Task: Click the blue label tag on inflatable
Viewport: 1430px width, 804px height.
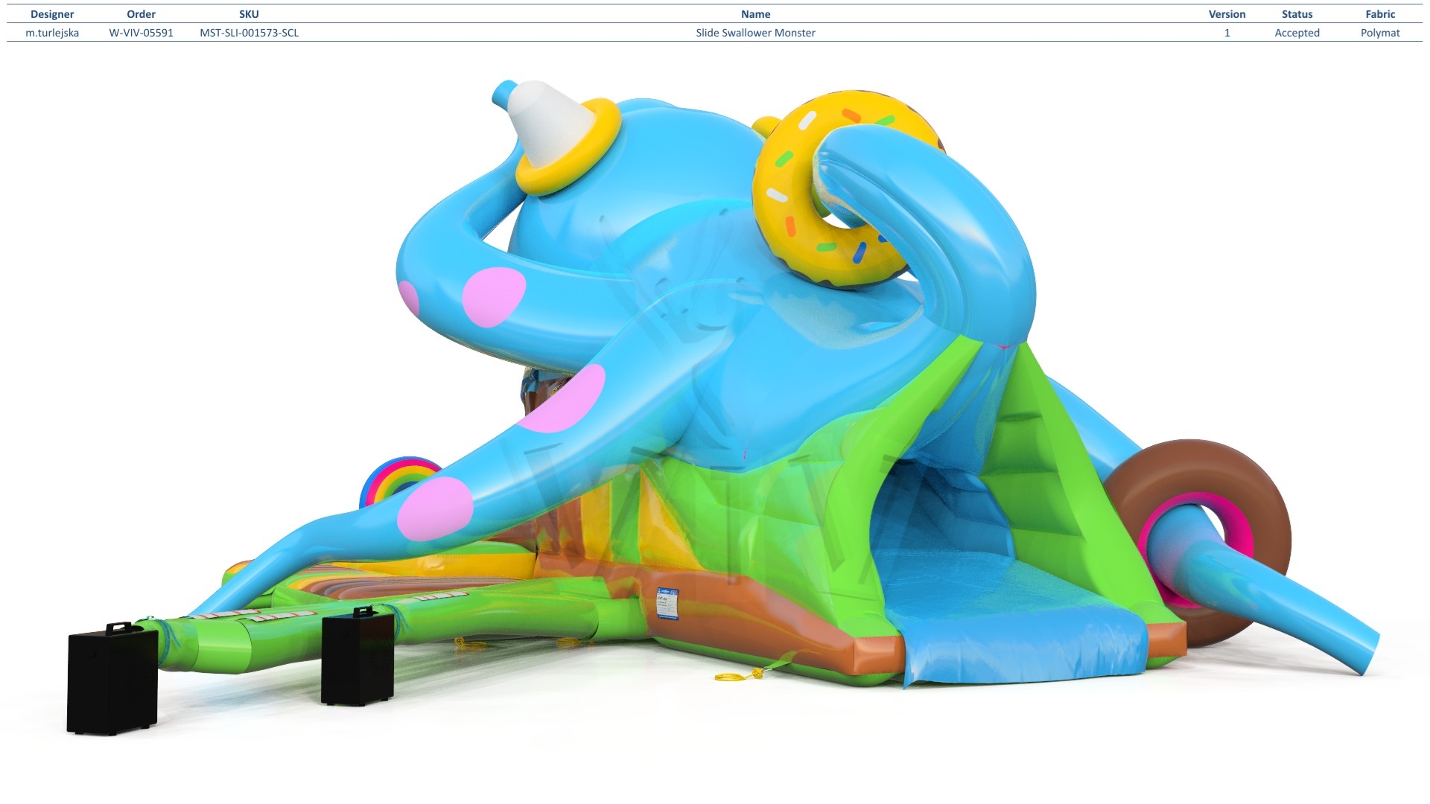Action: click(667, 604)
